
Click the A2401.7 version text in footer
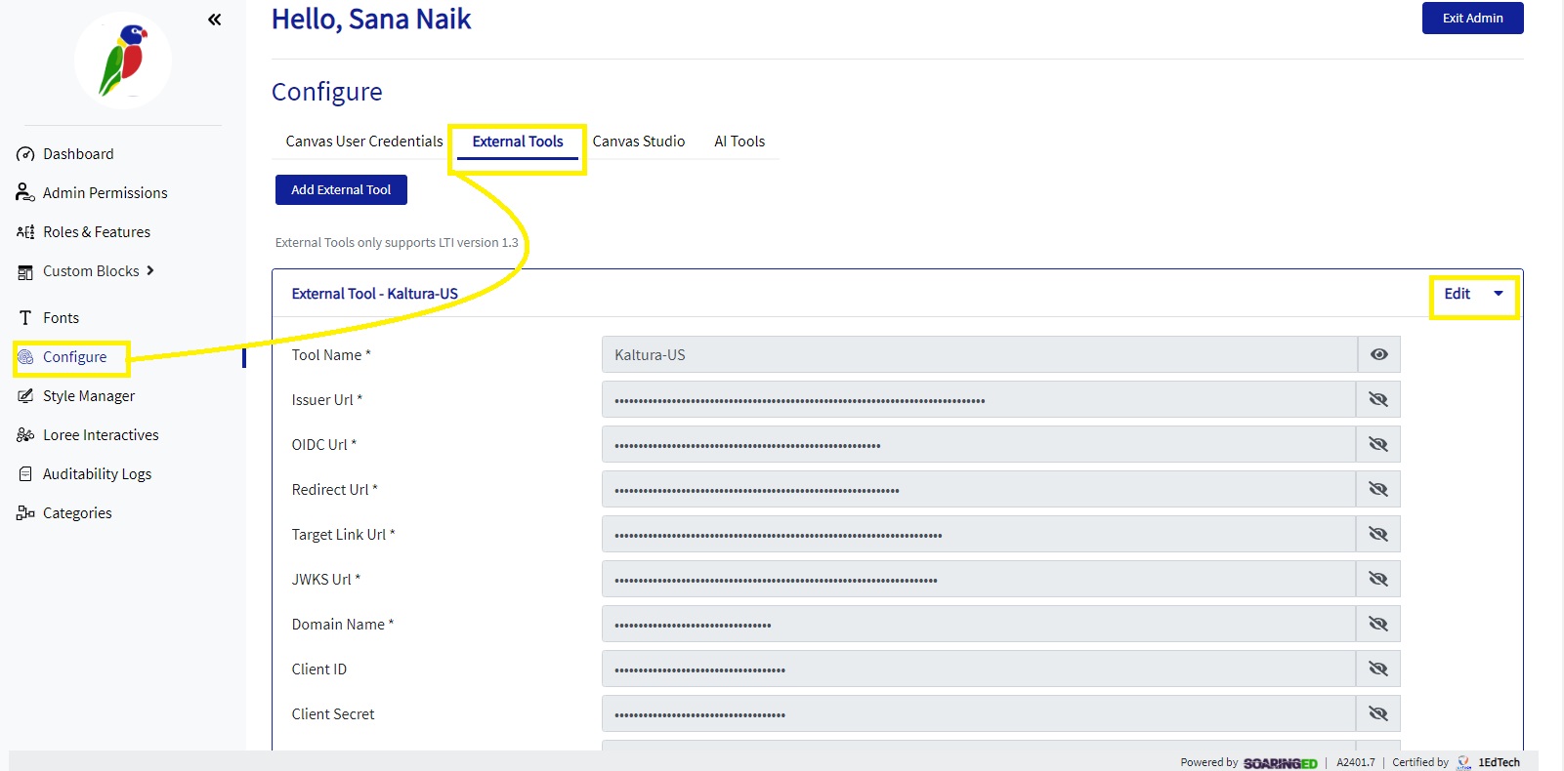[x=1355, y=762]
